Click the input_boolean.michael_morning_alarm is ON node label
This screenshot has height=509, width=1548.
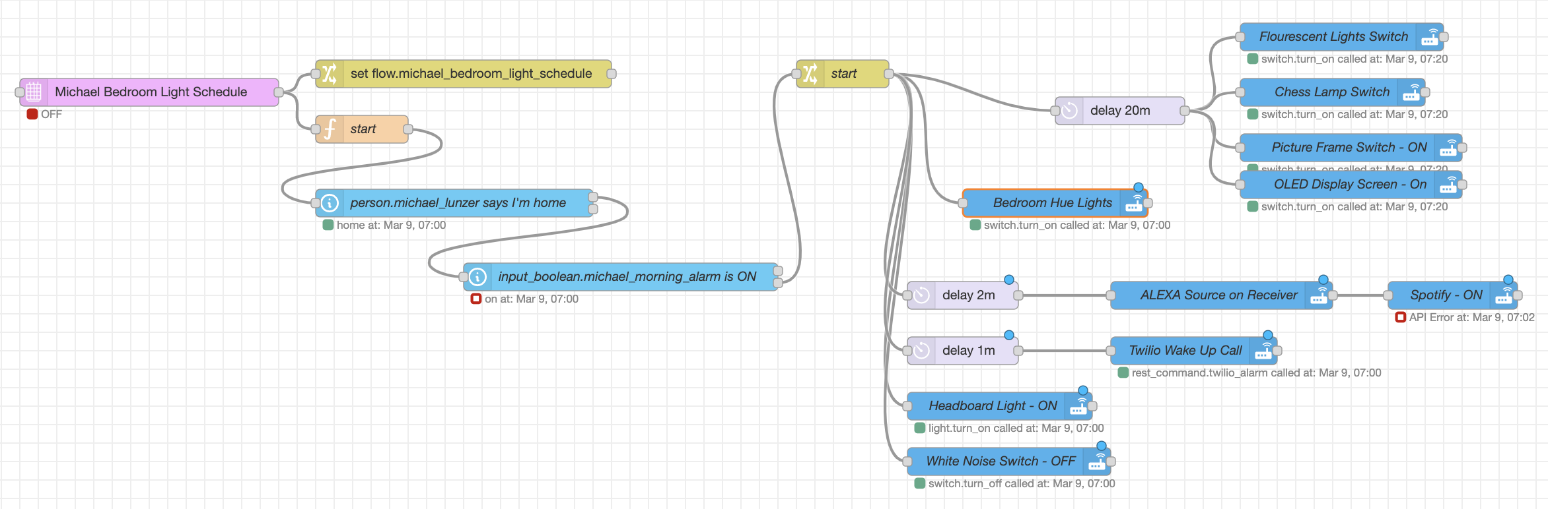pyautogui.click(x=627, y=277)
